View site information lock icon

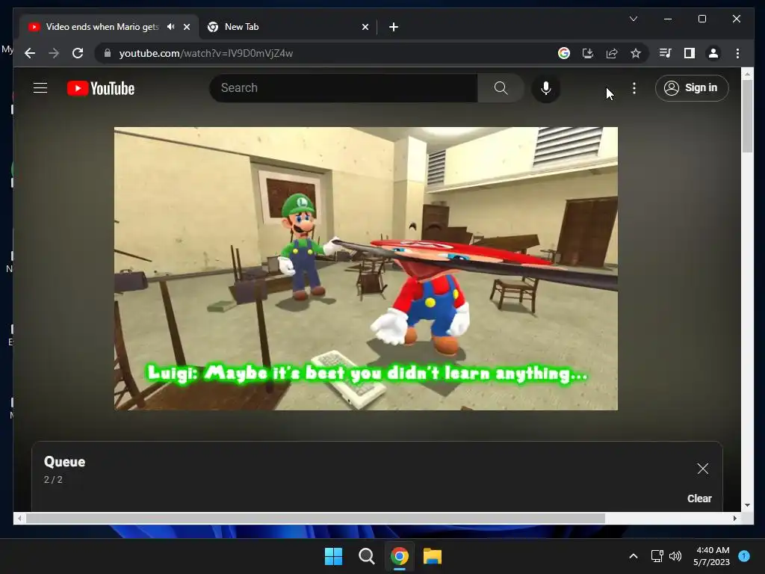108,53
